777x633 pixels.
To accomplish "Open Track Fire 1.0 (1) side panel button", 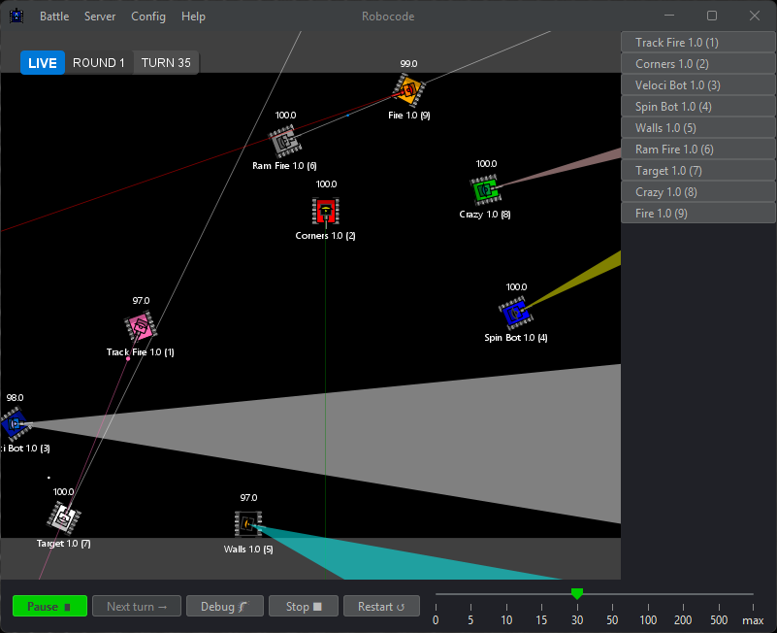I will pyautogui.click(x=698, y=42).
